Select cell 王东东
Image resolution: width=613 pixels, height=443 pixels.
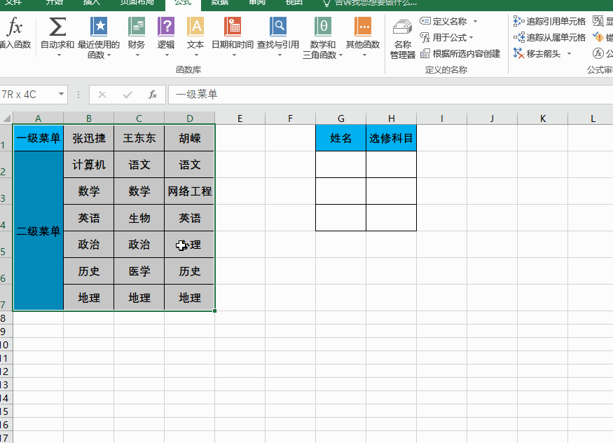pos(139,138)
